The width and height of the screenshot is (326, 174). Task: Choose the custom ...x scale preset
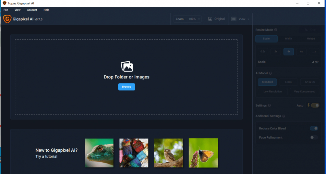tap(314, 51)
